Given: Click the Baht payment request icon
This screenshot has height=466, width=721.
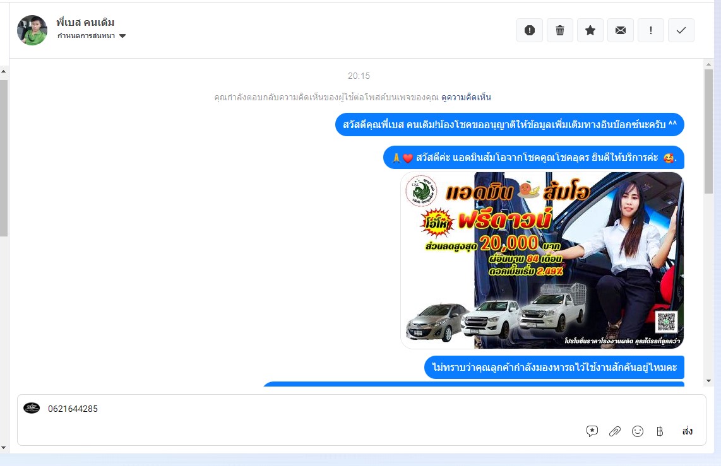Looking at the screenshot, I should pos(660,431).
